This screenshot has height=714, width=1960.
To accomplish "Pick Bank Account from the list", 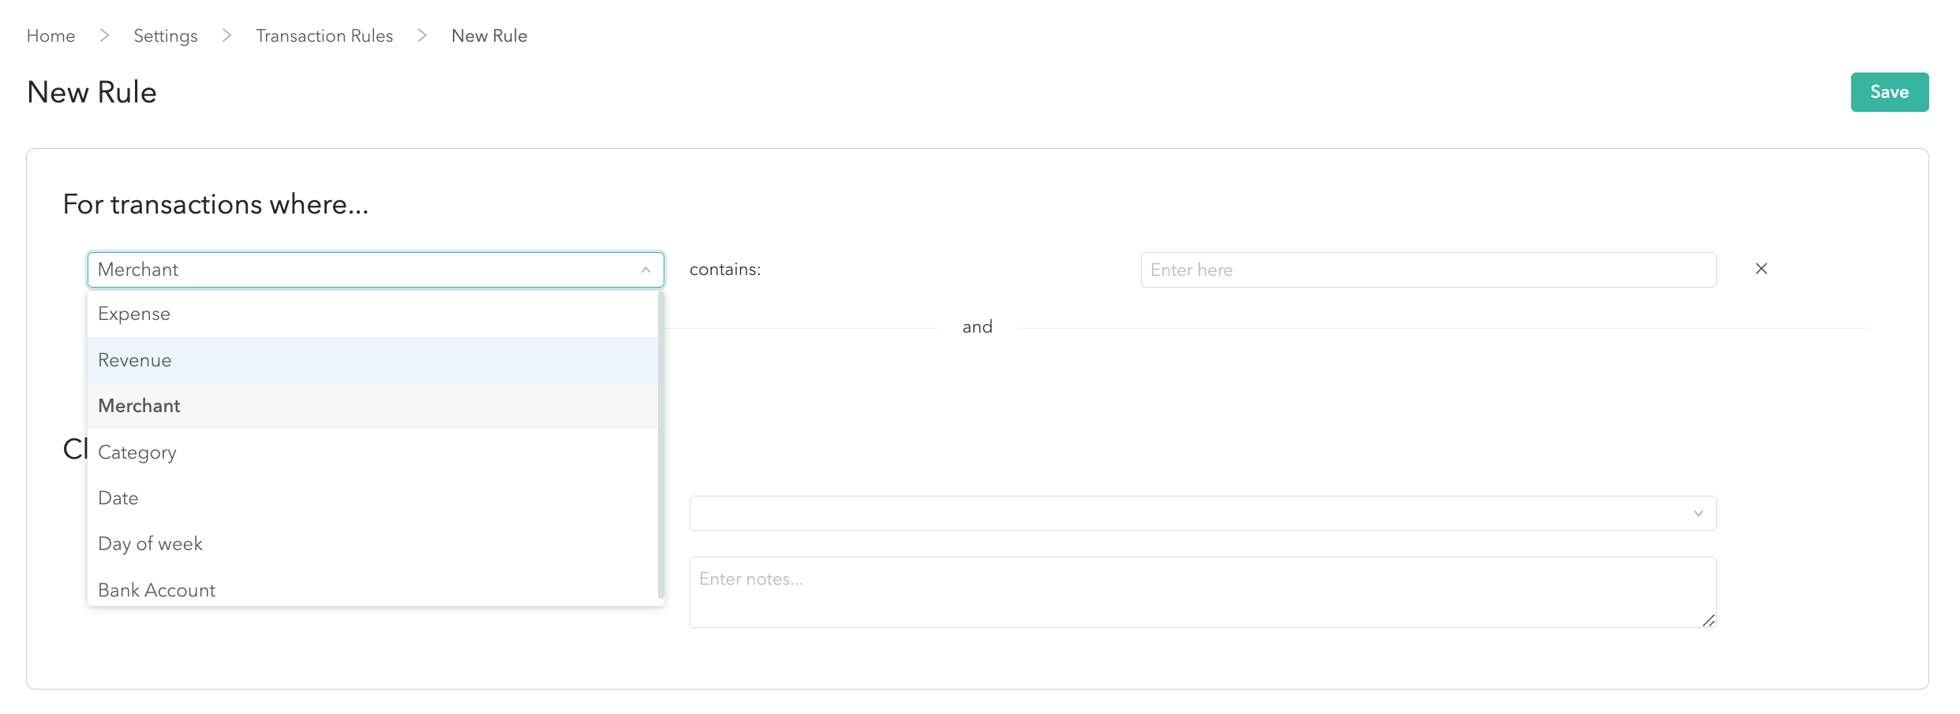I will click(x=156, y=589).
